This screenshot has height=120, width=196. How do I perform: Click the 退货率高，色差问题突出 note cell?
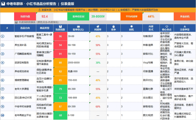[185, 107]
